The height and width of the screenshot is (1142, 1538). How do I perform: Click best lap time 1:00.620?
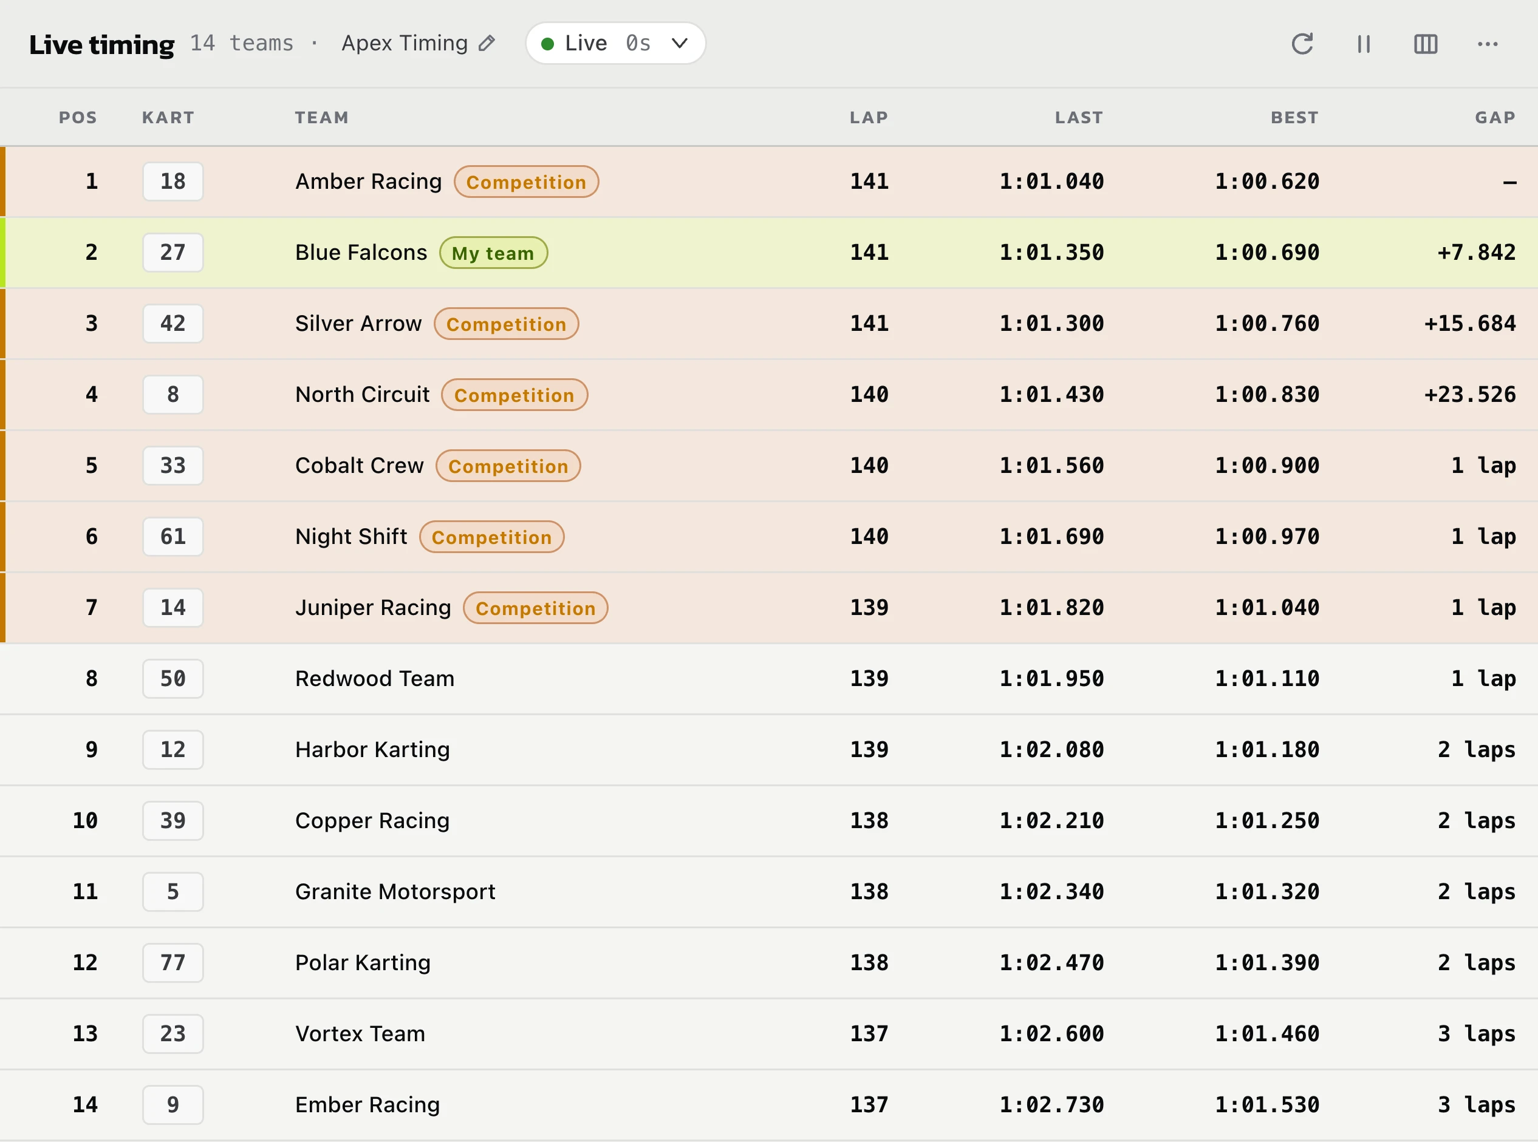(x=1267, y=181)
